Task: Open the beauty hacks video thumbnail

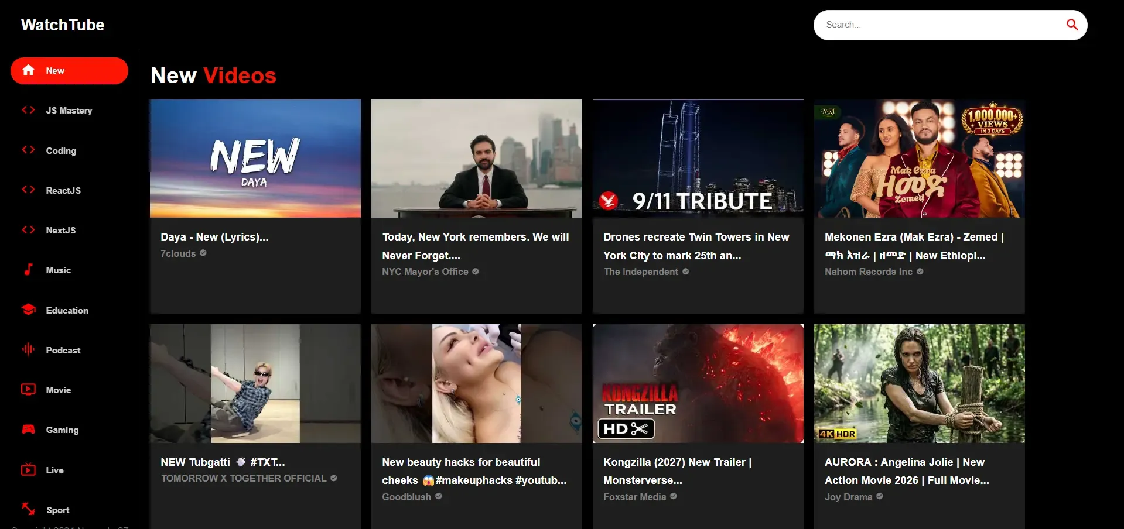Action: pyautogui.click(x=477, y=383)
